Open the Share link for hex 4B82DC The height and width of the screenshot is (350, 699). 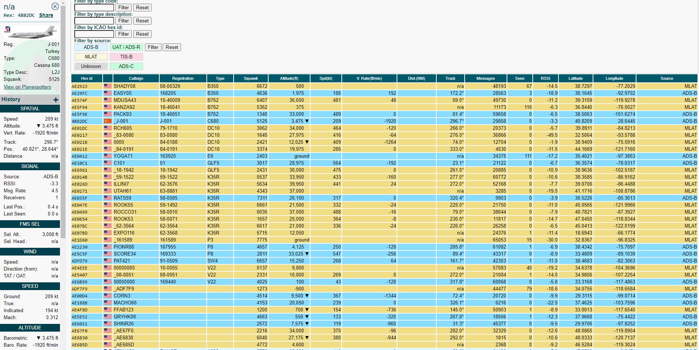click(46, 15)
